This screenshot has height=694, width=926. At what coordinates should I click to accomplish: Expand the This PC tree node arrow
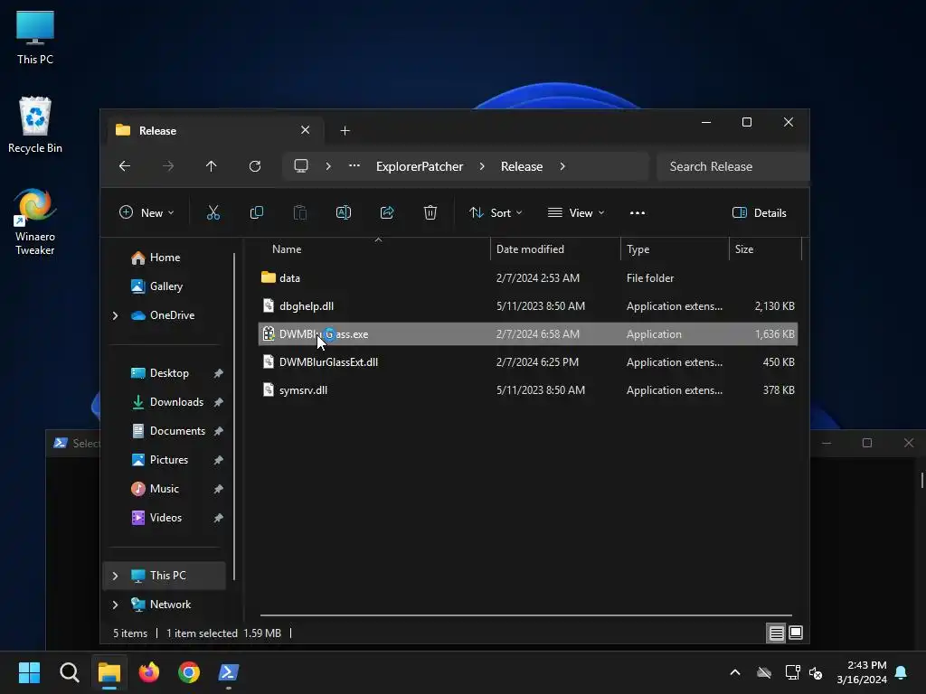pos(115,576)
